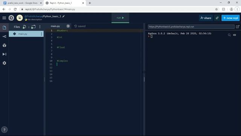Close the Repl.it browser tab
Viewport: 241px width, 136px height.
[83, 3]
